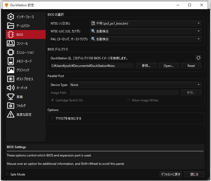Click the Open... button
The image size is (211, 181).
pos(169,66)
